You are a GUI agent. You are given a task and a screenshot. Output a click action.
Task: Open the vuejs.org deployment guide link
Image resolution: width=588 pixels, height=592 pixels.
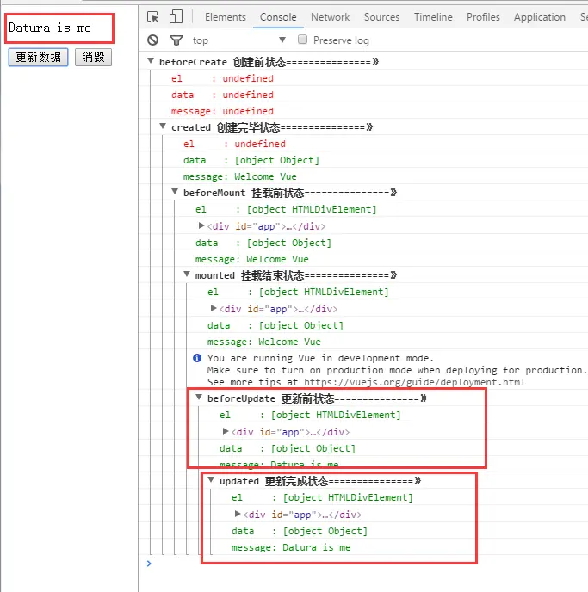click(x=415, y=382)
